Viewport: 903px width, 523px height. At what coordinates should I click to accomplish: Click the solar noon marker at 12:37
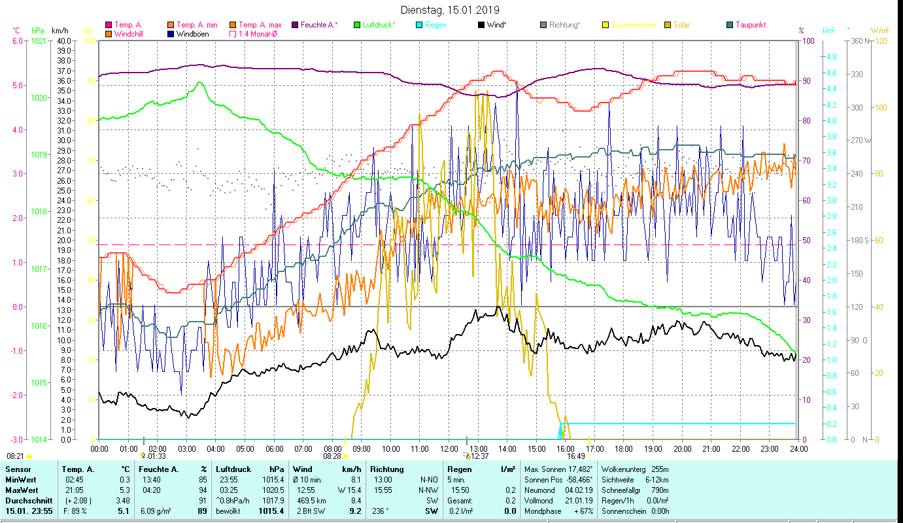468,456
